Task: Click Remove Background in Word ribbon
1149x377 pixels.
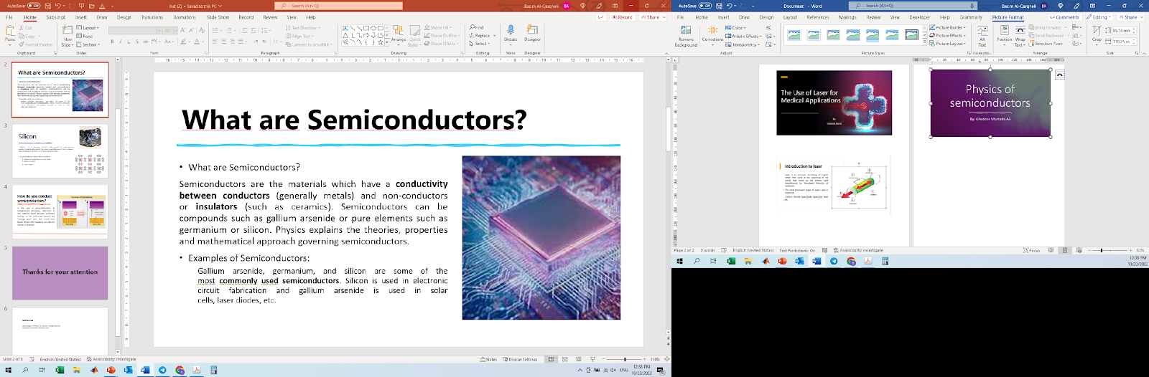Action: tap(686, 34)
